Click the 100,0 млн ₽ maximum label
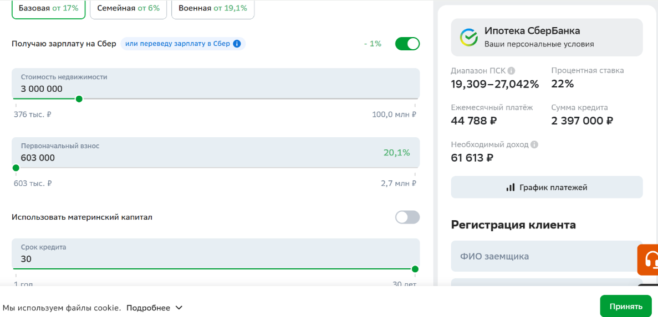Viewport: 658px width, 317px height. 394,115
